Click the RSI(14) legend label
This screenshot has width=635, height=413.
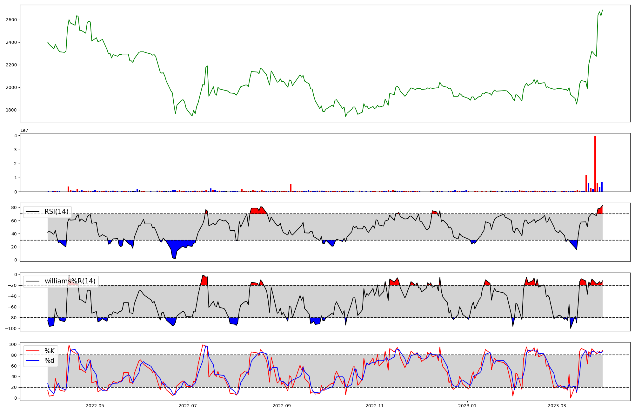click(56, 212)
